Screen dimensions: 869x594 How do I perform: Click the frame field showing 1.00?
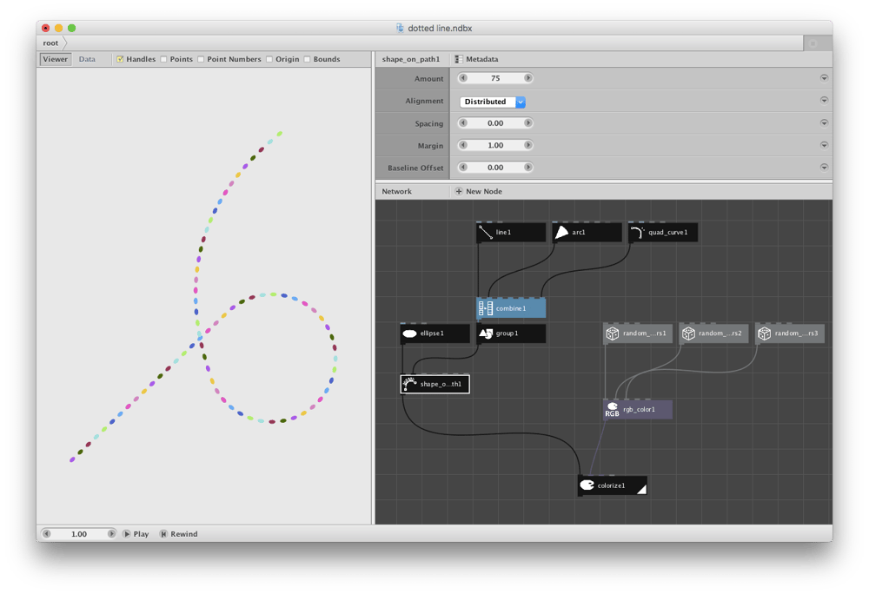79,534
